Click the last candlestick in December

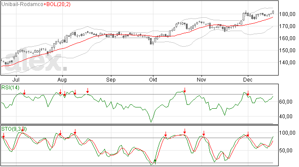pos(273,12)
